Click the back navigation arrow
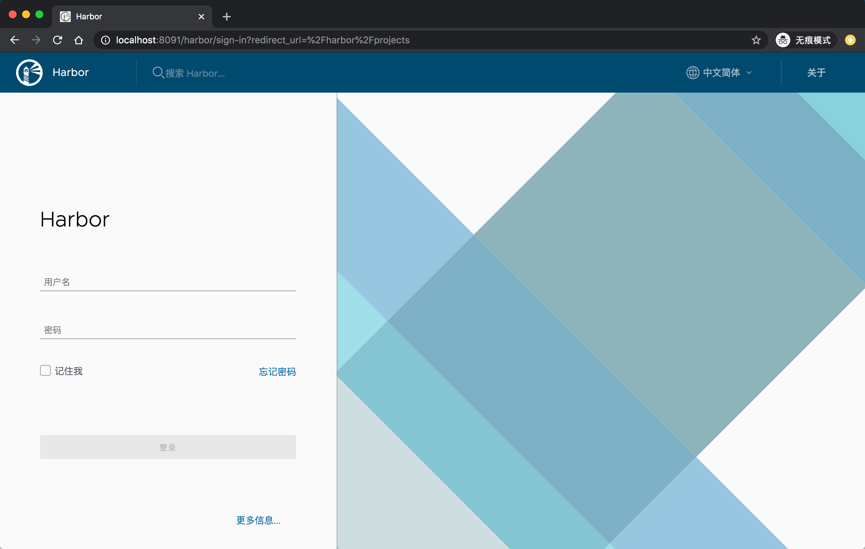This screenshot has height=549, width=865. [x=14, y=40]
